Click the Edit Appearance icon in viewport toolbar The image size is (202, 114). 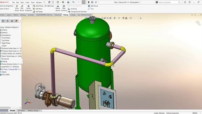coord(123,18)
